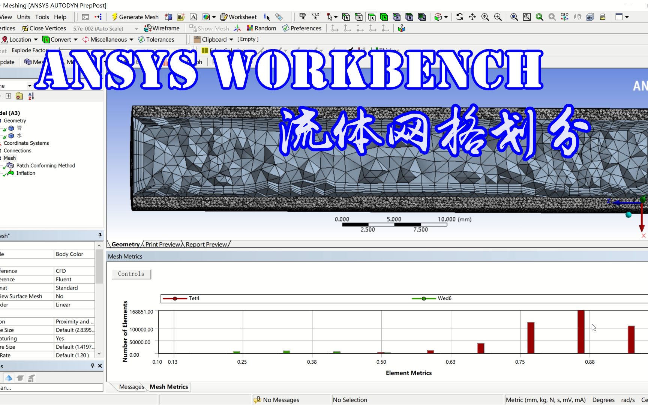The image size is (648, 405).
Task: Click the tags label icon
Action: [x=279, y=17]
